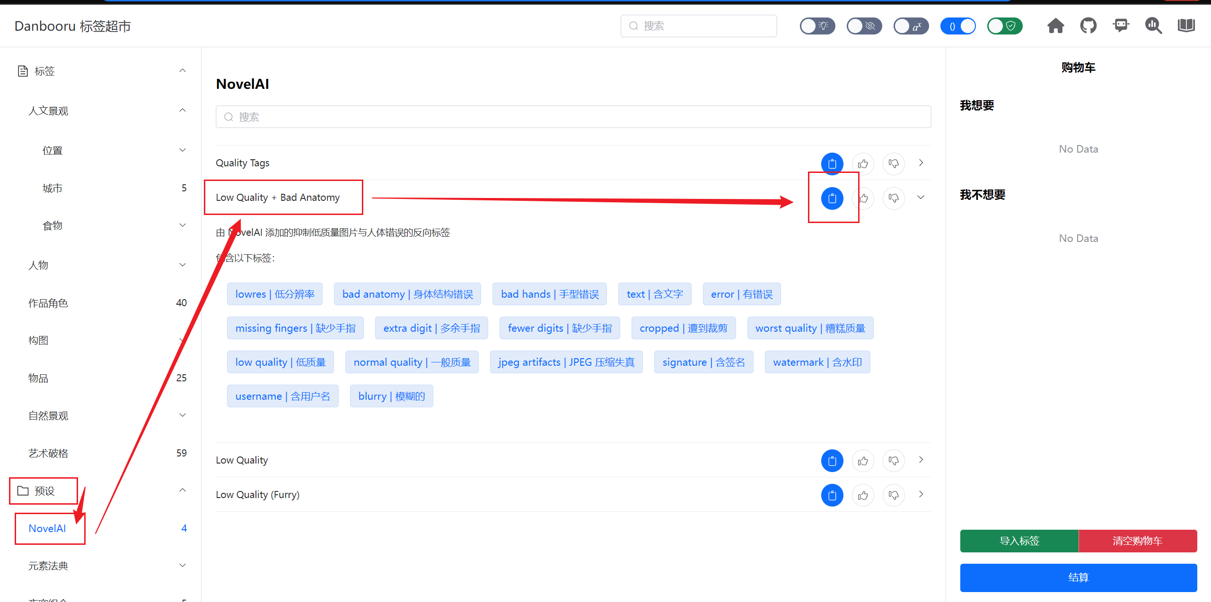
Task: Expand the 自然景观 submenu
Action: (x=100, y=415)
